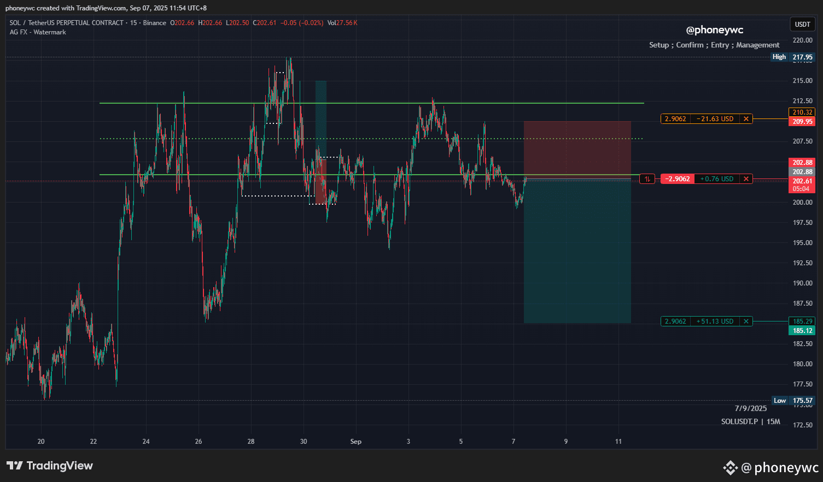Cancel the stop-loss order showing -21.63 USD
Image resolution: width=823 pixels, height=482 pixels.
click(x=746, y=118)
